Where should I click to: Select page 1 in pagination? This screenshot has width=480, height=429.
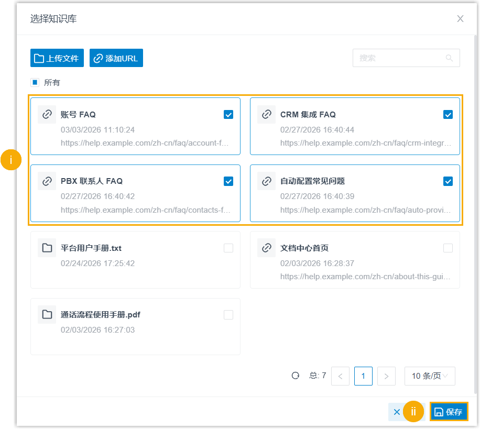(x=363, y=376)
